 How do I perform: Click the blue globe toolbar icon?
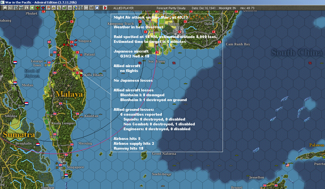point(75,8)
